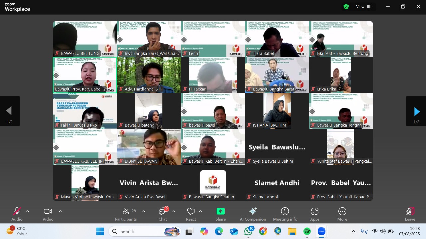Expand audio settings arrow next to Audio

tap(28, 211)
